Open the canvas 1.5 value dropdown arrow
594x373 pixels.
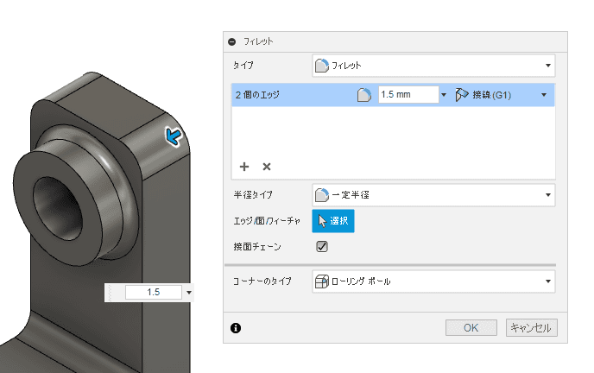189,293
